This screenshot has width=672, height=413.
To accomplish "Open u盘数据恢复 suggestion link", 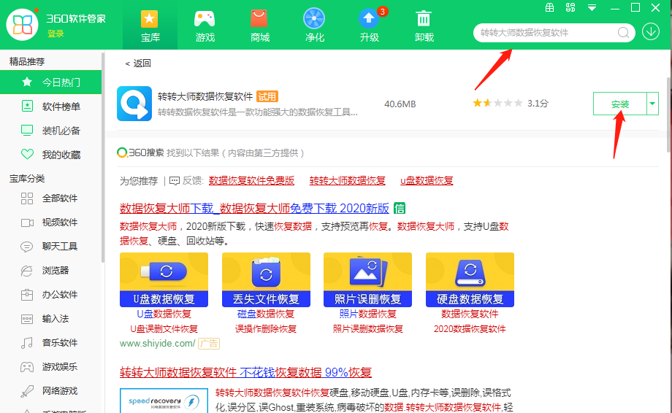I will [x=427, y=181].
